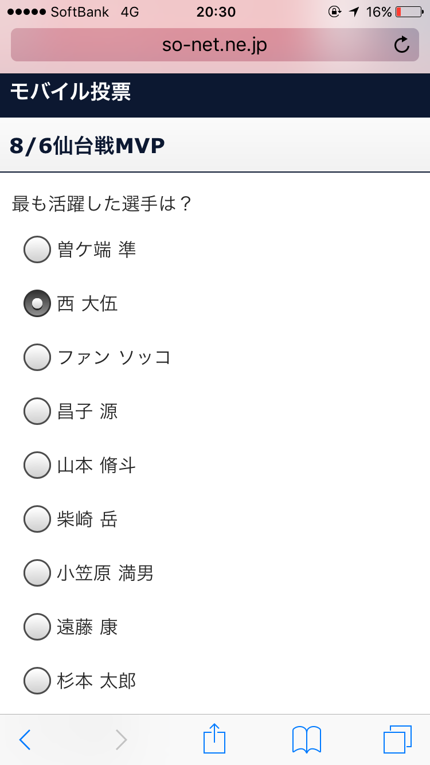Select the 曽ケ端 準 radio button
This screenshot has height=765, width=430.
[37, 249]
